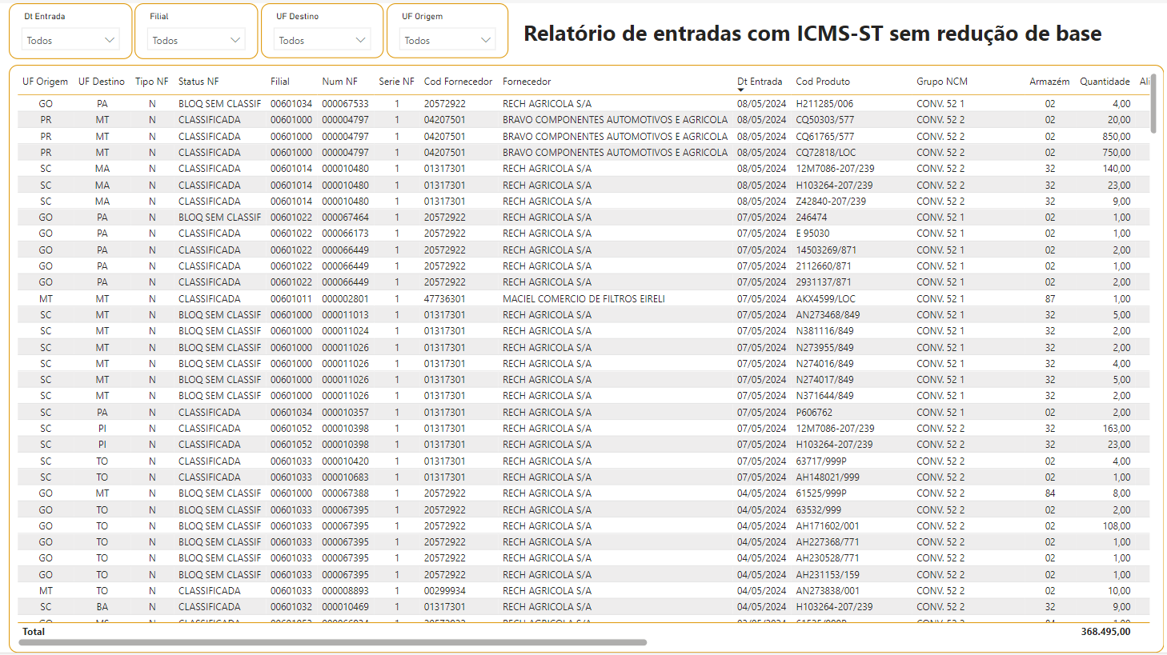Select Num NF cell 000008893
Screen dimensions: 1167x655
pos(345,591)
